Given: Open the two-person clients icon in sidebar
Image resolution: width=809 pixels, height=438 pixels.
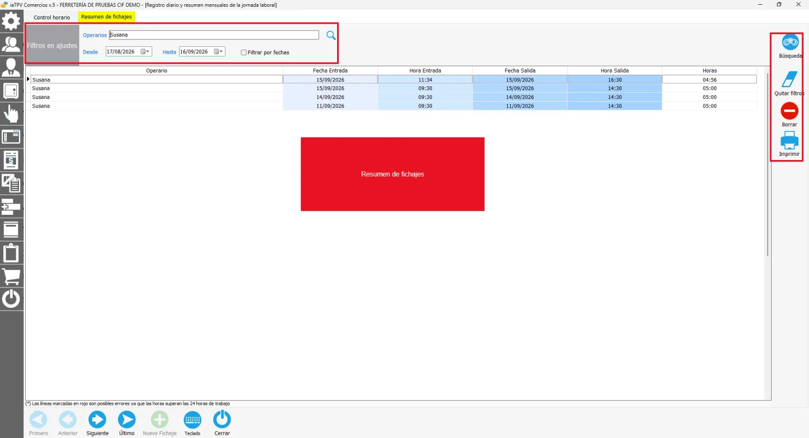Looking at the screenshot, I should pos(11,44).
